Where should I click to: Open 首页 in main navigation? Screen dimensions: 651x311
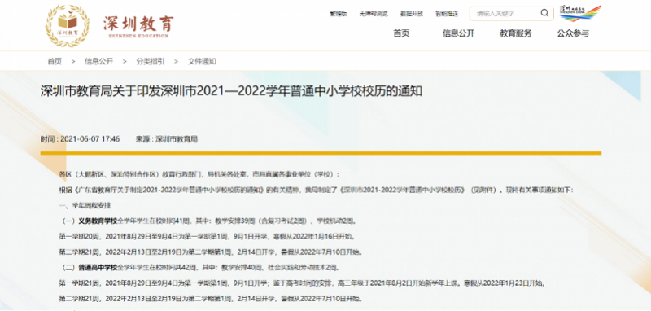[x=401, y=33]
